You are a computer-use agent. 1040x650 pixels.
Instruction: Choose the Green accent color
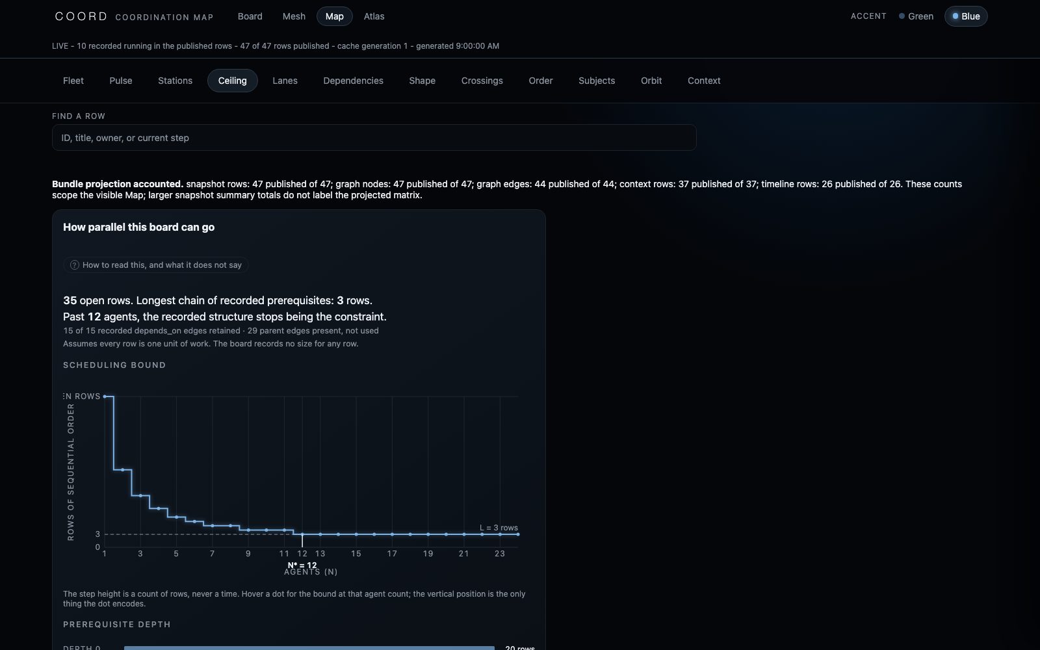coord(916,16)
